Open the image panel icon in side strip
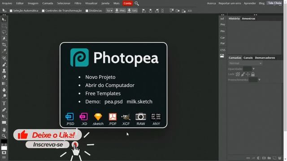Viewport: 287px width, 161px height. pyautogui.click(x=222, y=56)
